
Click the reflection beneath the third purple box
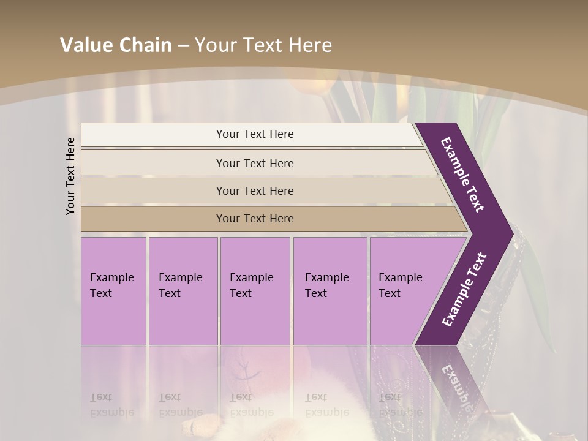252,404
